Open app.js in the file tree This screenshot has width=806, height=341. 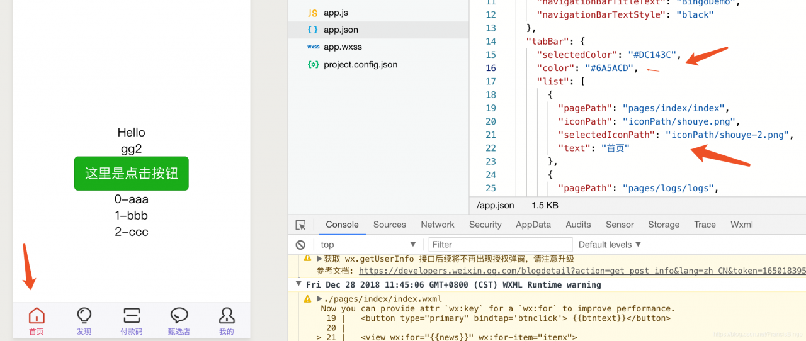336,13
